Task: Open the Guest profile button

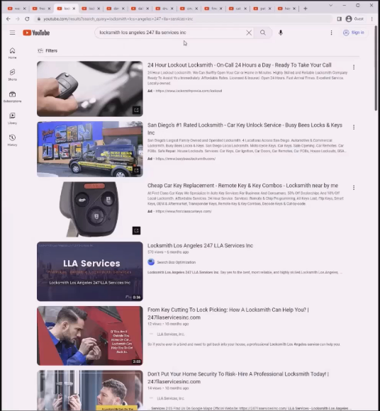Action: coord(354,19)
